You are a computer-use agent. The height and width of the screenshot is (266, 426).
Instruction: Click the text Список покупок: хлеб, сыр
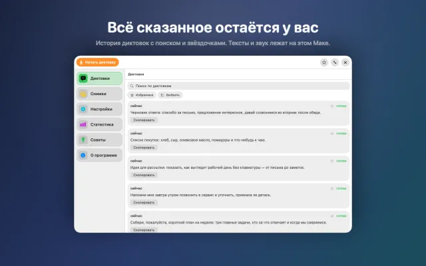[x=154, y=140]
